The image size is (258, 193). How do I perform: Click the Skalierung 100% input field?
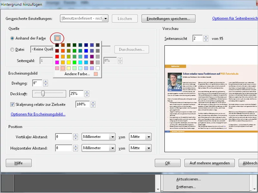83,104
